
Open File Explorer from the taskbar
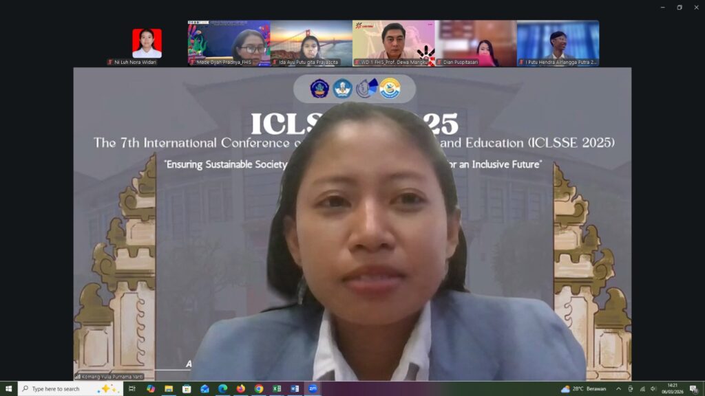pos(169,388)
